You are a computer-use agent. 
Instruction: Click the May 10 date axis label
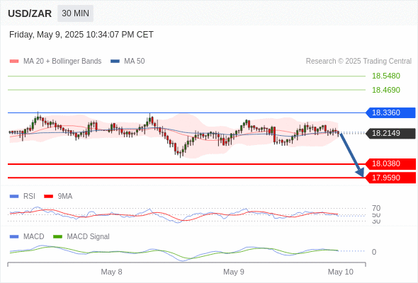(x=341, y=272)
